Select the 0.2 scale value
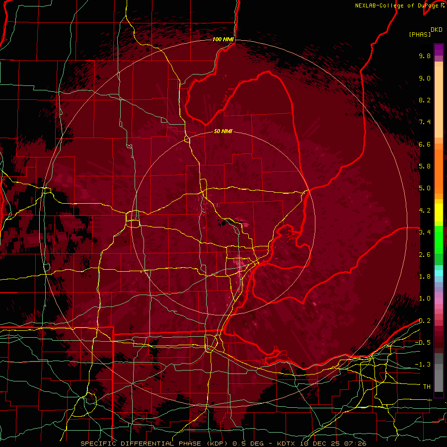Image resolution: width=447 pixels, height=447 pixels. [x=425, y=321]
